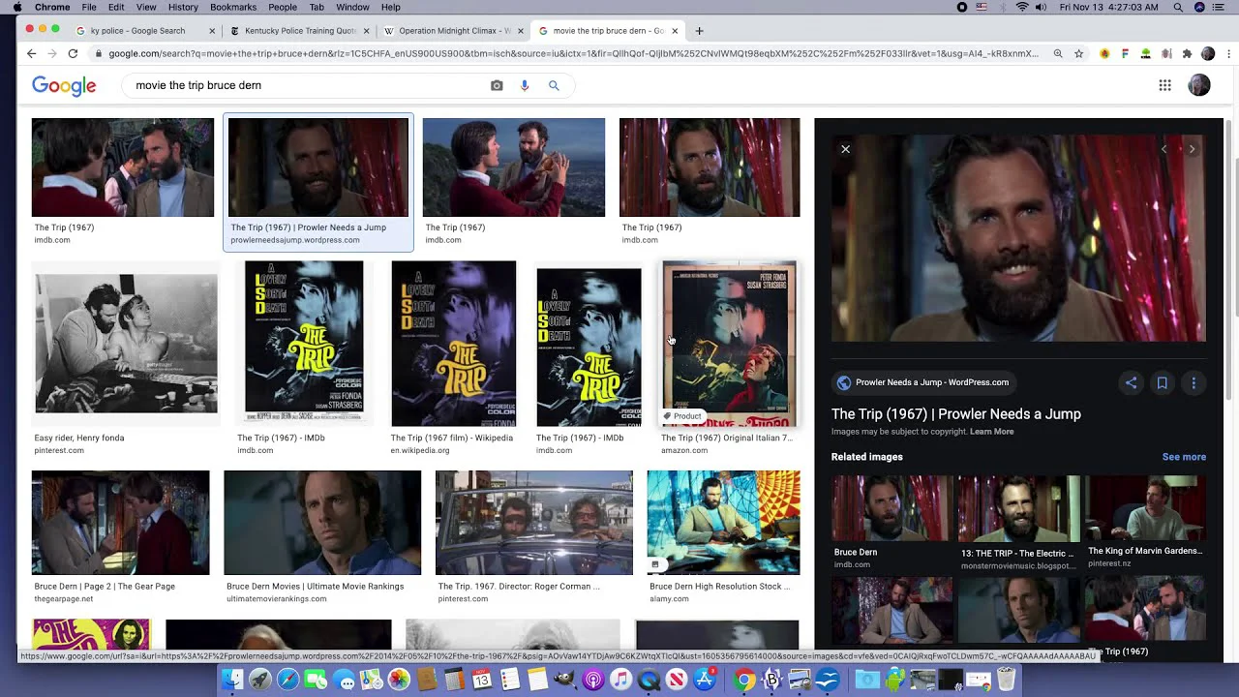1239x697 pixels.
Task: Go to previous image in preview panel
Action: (1163, 149)
